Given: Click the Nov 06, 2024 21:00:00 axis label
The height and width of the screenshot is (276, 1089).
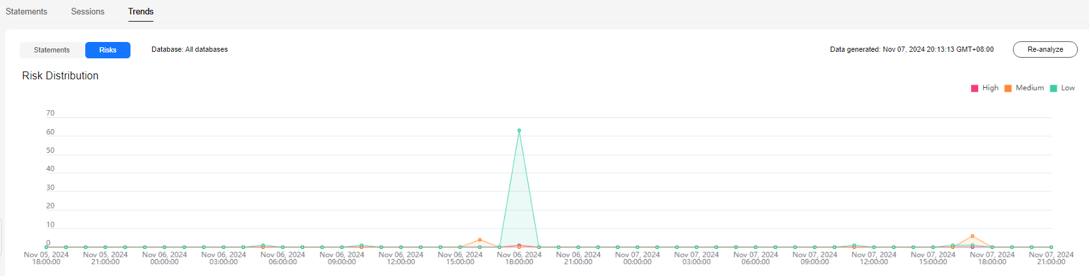Looking at the screenshot, I should tap(578, 258).
